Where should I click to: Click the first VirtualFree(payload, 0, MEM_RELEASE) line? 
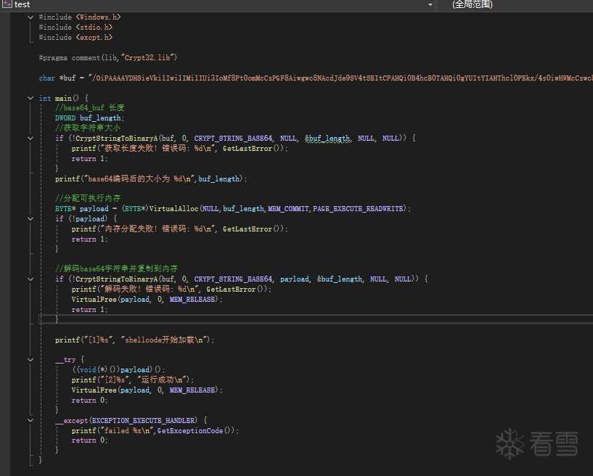(x=147, y=300)
